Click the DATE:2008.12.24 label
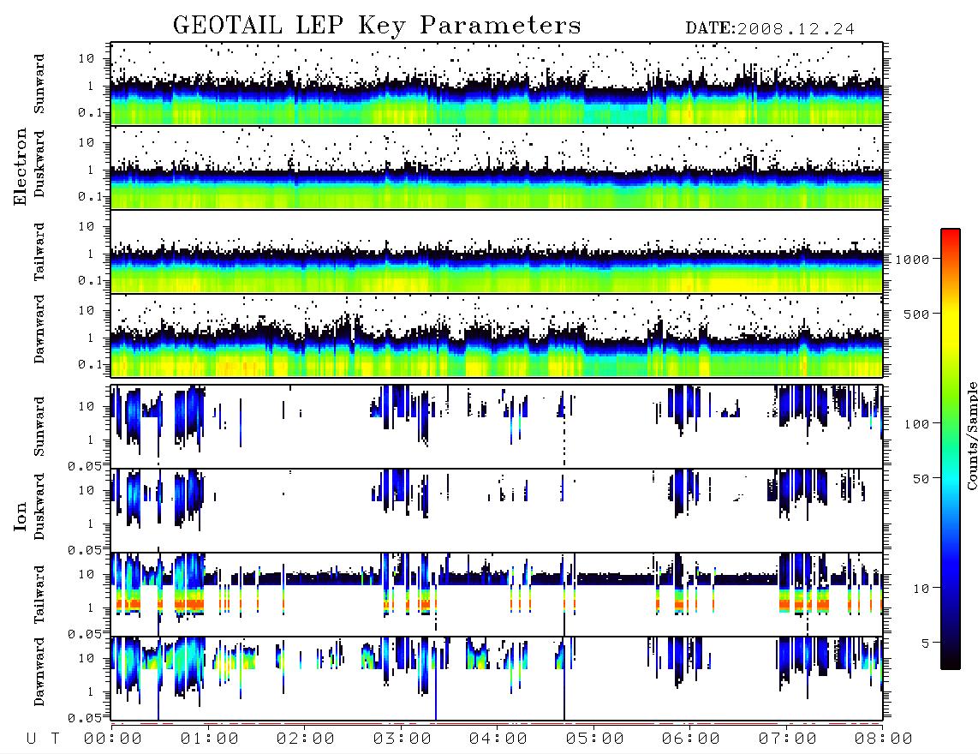Viewport: 978px width, 754px height. [x=770, y=29]
